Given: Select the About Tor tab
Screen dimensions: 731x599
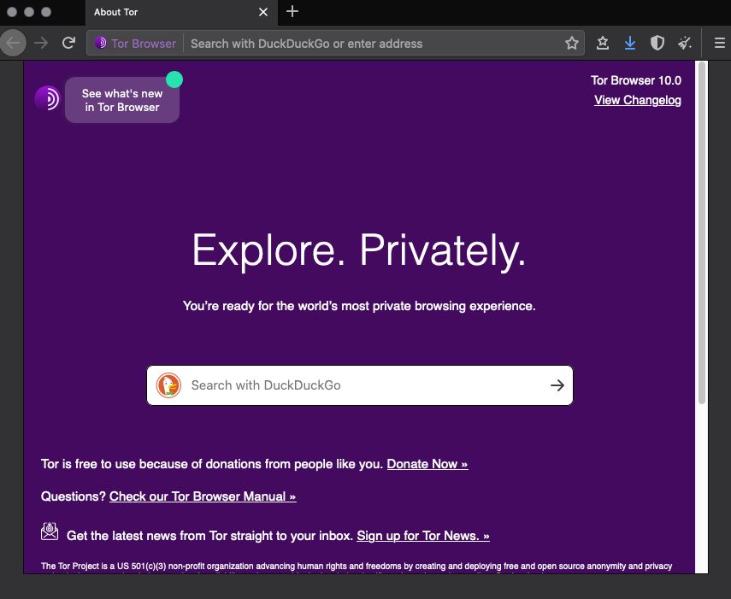Looking at the screenshot, I should pyautogui.click(x=181, y=13).
